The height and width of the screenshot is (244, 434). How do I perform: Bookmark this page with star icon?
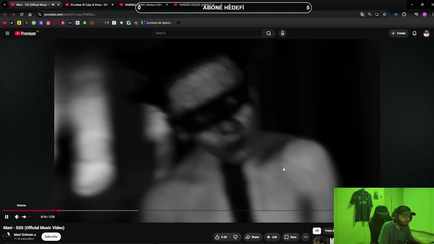384,14
